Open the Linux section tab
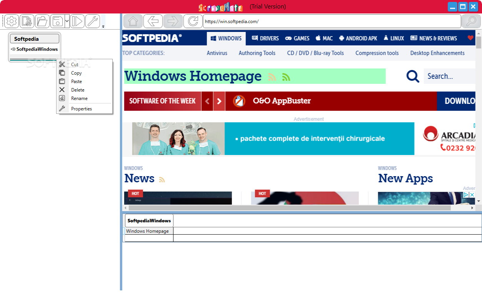Image resolution: width=482 pixels, height=295 pixels. (x=394, y=38)
